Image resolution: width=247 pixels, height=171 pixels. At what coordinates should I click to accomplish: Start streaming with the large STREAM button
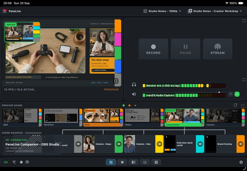pyautogui.click(x=218, y=49)
